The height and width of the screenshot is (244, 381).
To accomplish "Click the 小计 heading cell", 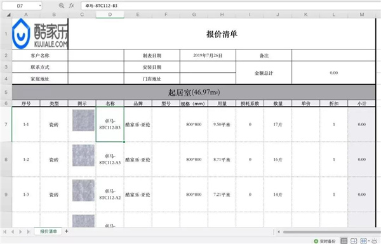I will click(362, 103).
